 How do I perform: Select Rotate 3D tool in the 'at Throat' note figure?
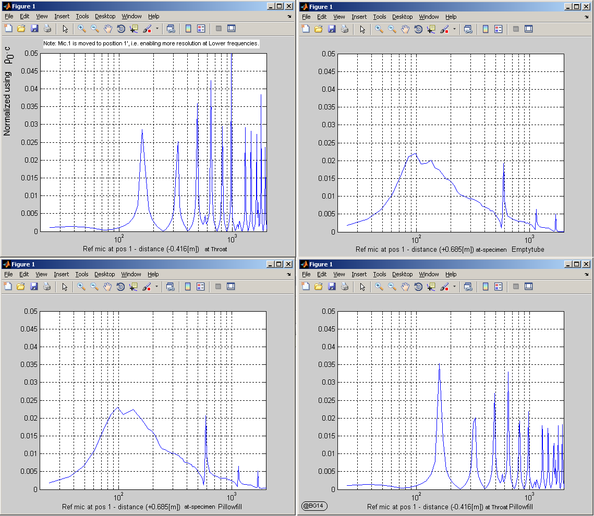[121, 28]
